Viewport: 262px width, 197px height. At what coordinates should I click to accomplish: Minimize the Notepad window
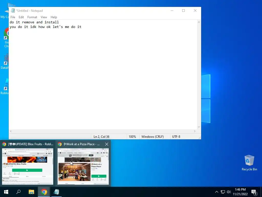pos(172,11)
